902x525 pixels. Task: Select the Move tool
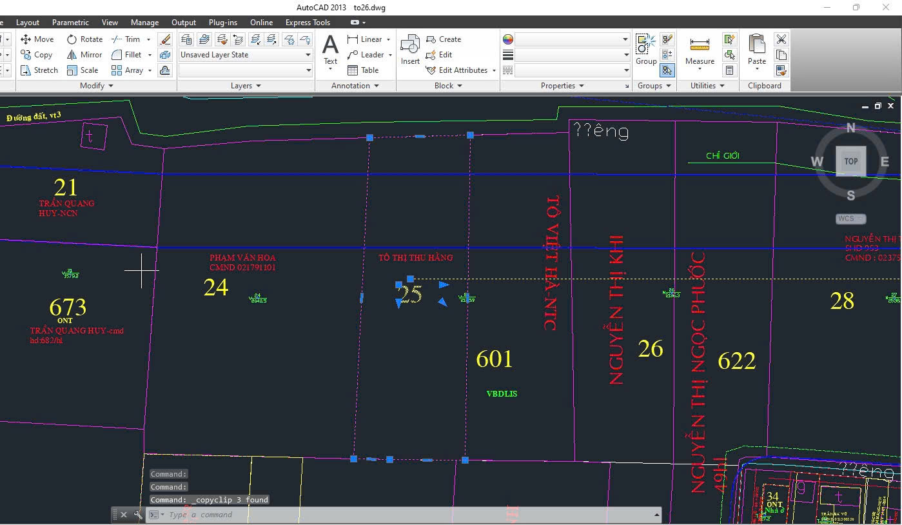pos(37,39)
